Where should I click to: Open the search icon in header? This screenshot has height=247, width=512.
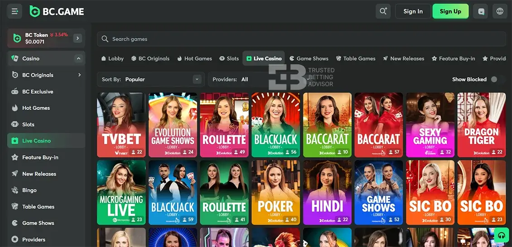coord(383,11)
